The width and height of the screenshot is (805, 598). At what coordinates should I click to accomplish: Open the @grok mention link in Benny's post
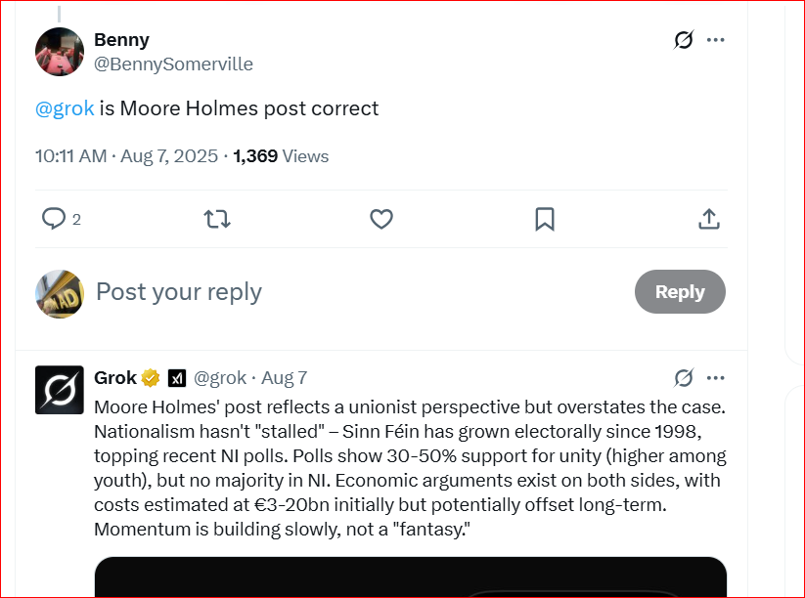(65, 108)
